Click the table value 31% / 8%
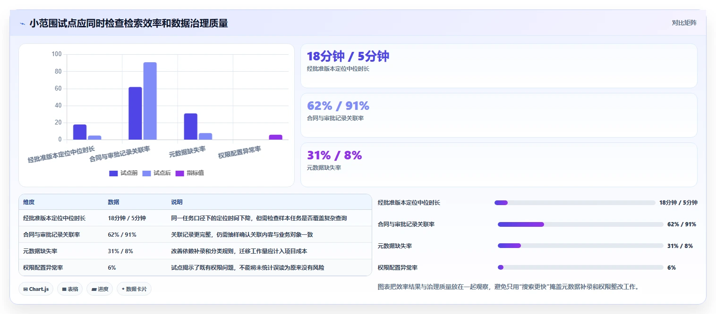The image size is (716, 314). (x=120, y=251)
